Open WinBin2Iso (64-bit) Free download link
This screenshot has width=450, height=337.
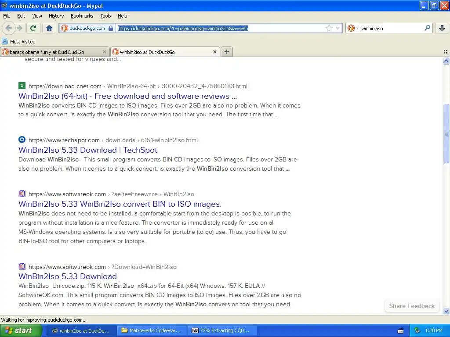pyautogui.click(x=127, y=96)
